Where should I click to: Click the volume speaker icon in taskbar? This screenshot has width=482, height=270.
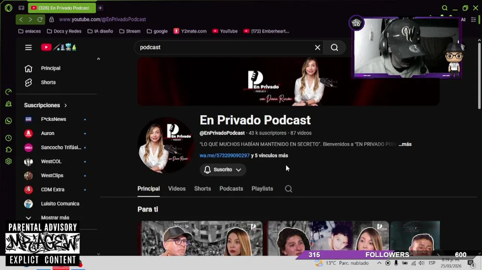[x=421, y=263]
